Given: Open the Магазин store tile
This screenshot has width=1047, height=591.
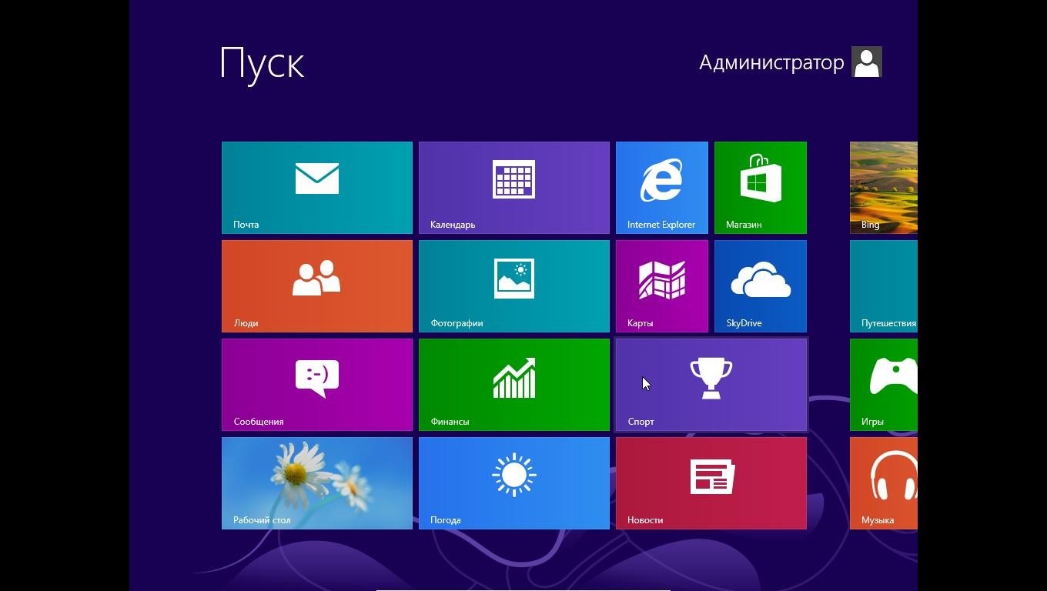Looking at the screenshot, I should tap(760, 187).
